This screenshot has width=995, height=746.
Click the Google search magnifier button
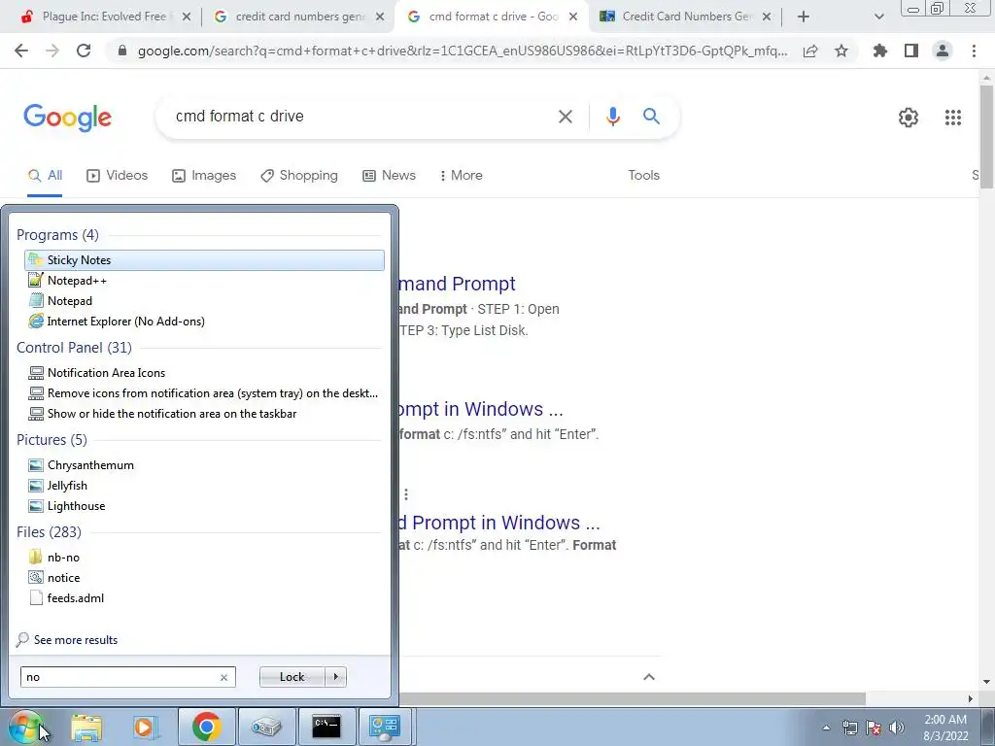point(651,117)
